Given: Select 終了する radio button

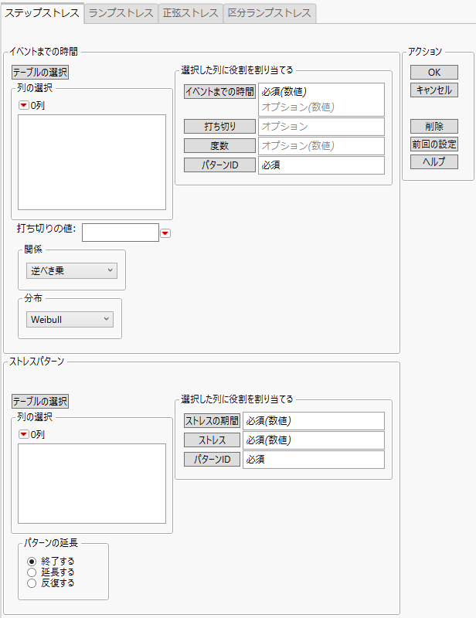Looking at the screenshot, I should 32,562.
